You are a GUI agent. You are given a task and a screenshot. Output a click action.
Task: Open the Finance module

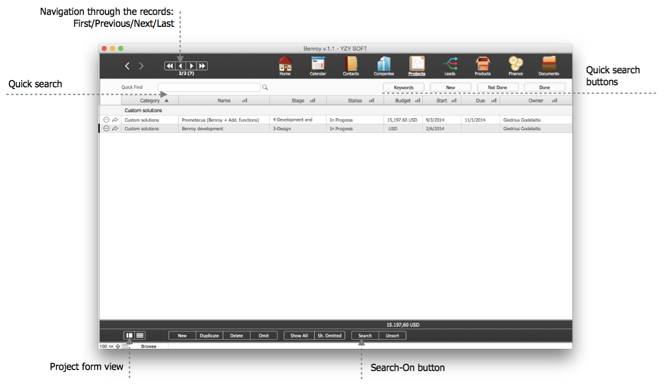tap(515, 64)
